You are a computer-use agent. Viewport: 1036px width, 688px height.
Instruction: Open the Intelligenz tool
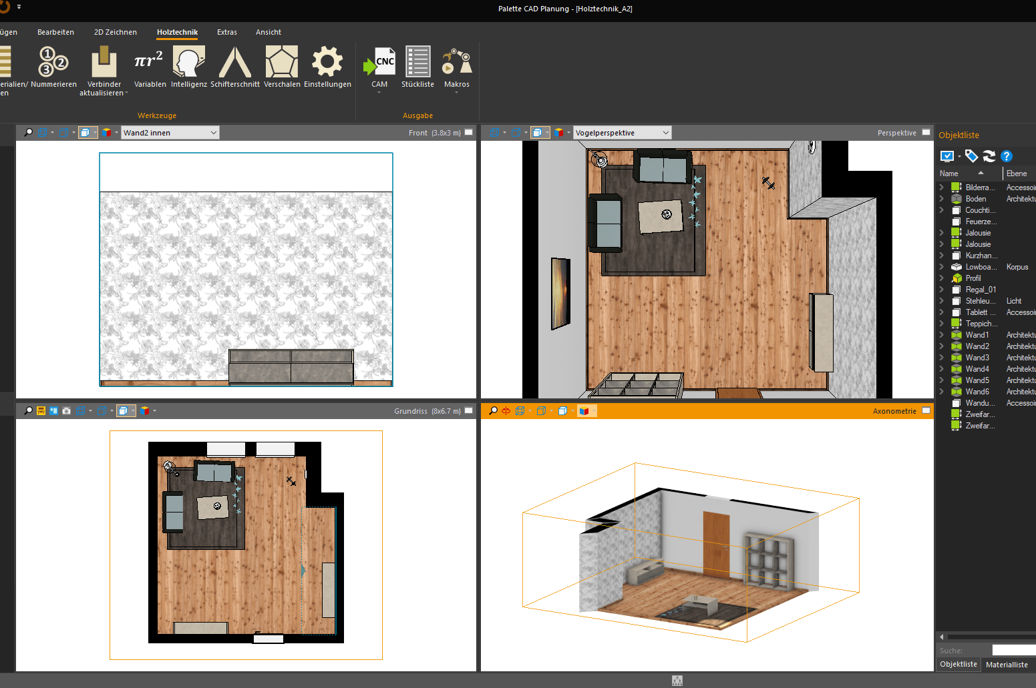tap(189, 65)
